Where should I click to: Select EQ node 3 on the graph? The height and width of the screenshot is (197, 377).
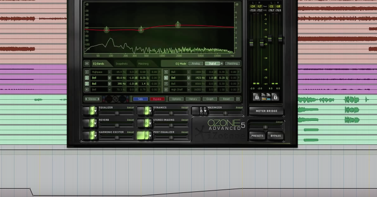click(x=141, y=30)
